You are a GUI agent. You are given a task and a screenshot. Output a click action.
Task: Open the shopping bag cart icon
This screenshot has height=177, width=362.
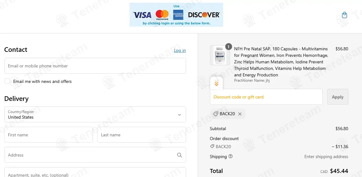[x=345, y=15]
